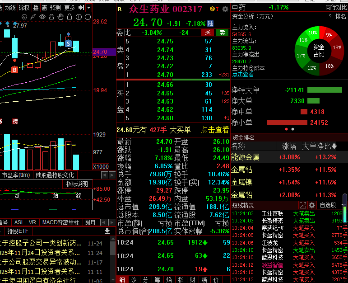Image resolution: width=348 pixels, height=283 pixels.
Task: Click the news list scrollbar up arrow
Action: 113,239
